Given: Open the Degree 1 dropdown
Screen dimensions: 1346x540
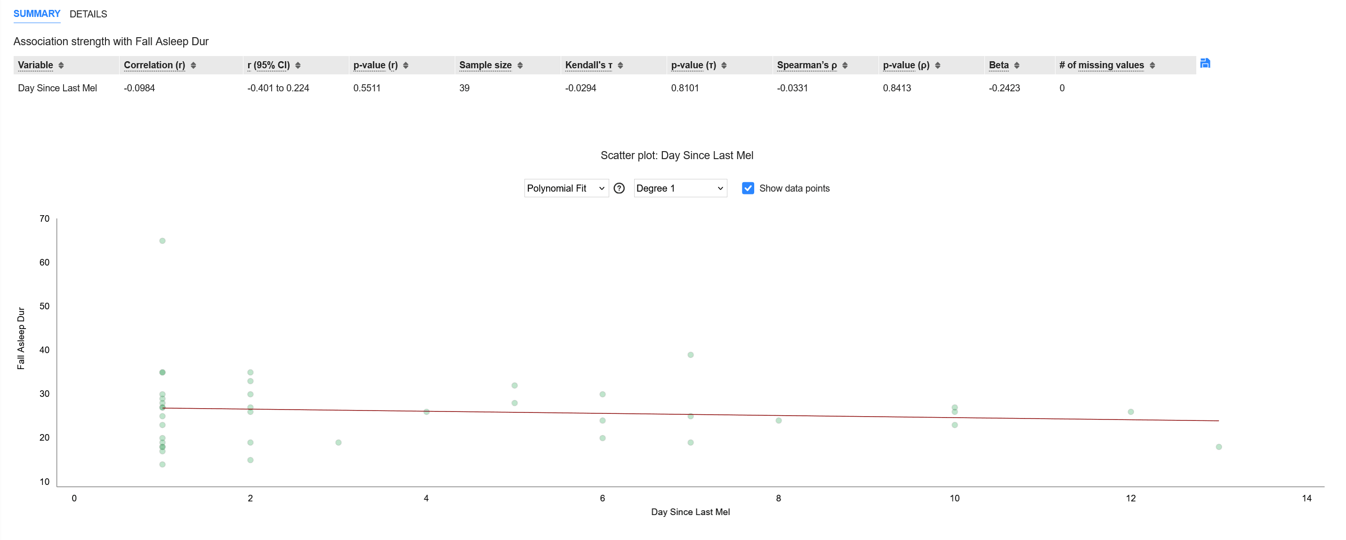Looking at the screenshot, I should (680, 188).
